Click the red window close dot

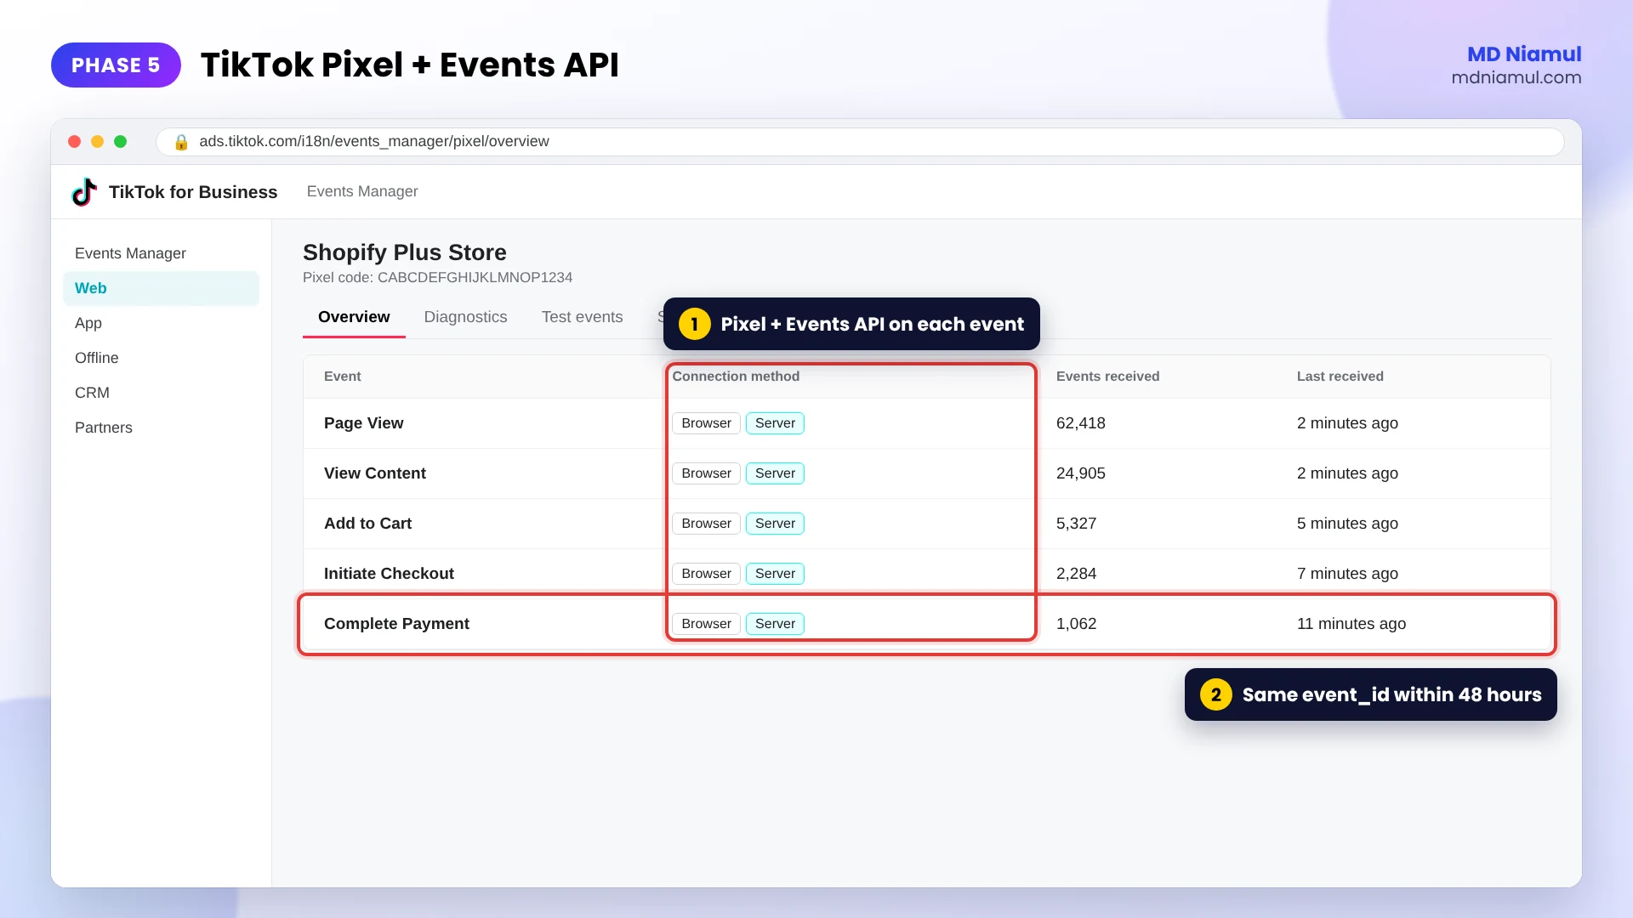tap(75, 142)
